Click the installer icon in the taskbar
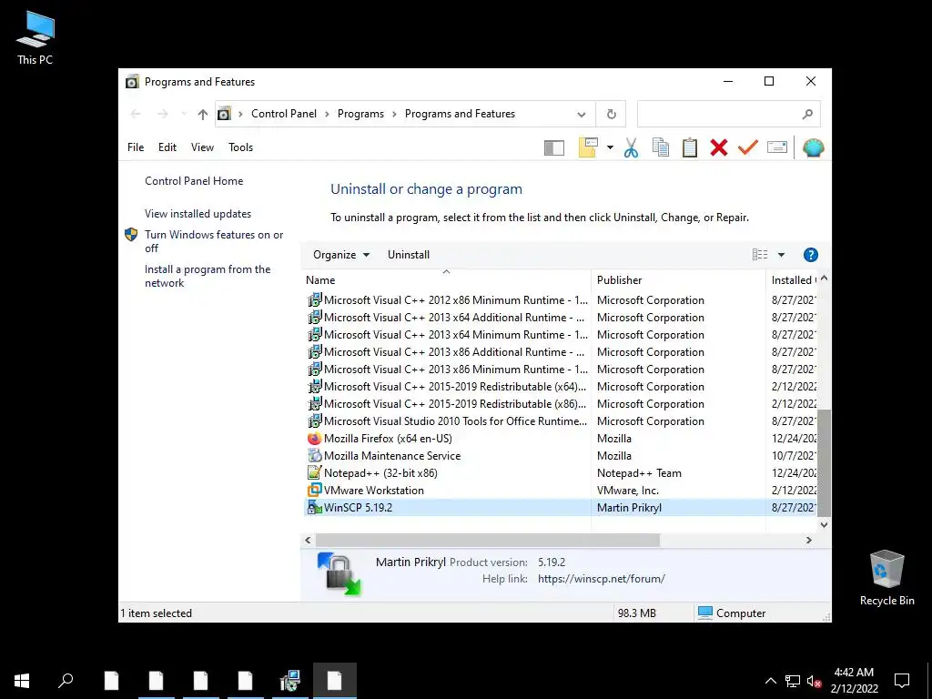This screenshot has width=932, height=699. [x=290, y=681]
